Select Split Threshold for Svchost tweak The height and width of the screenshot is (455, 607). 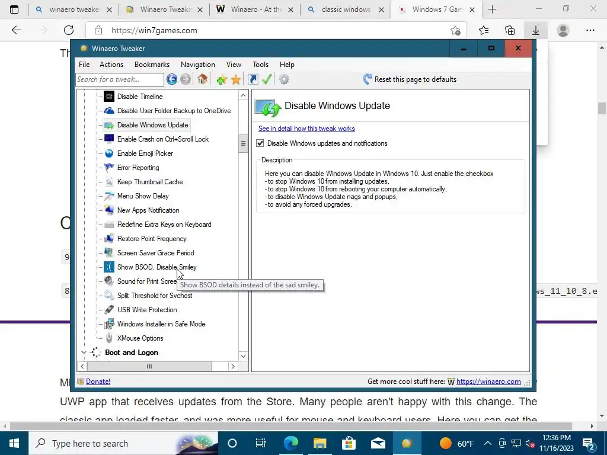click(155, 296)
